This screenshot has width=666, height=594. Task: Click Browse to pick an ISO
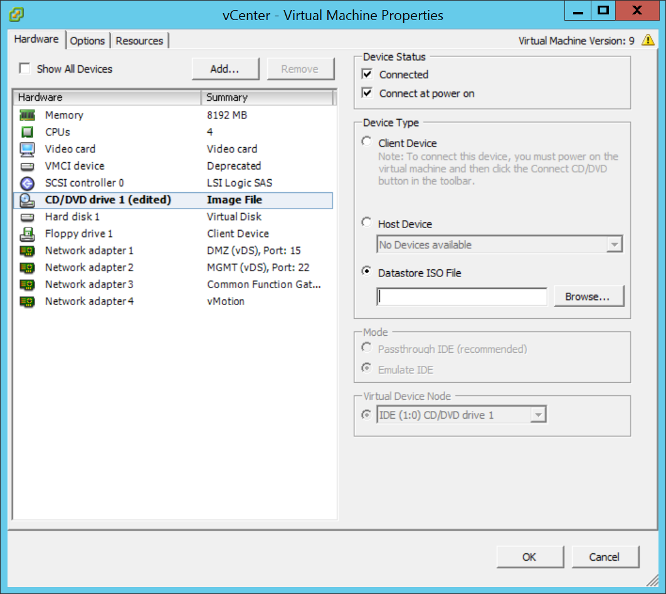coord(588,296)
